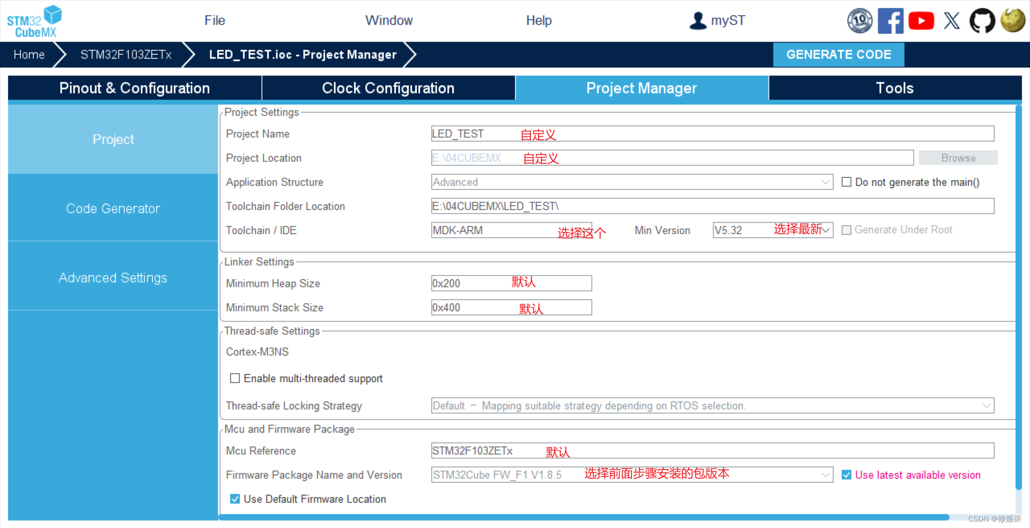
Task: Click the myST user icon
Action: click(x=698, y=20)
